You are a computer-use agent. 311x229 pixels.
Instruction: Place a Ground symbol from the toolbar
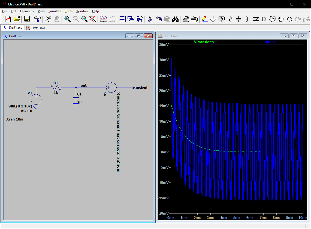(x=213, y=19)
